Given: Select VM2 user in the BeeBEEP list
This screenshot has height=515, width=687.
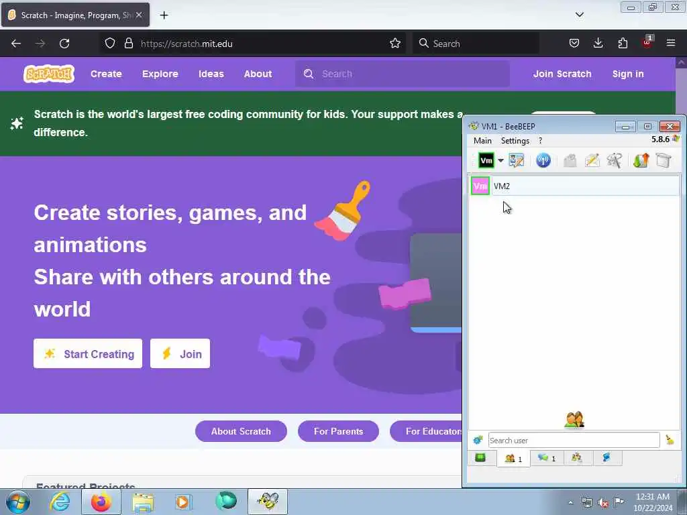Looking at the screenshot, I should coord(574,186).
